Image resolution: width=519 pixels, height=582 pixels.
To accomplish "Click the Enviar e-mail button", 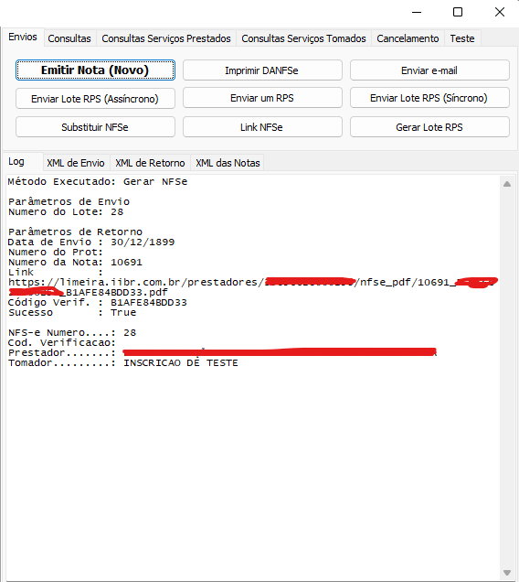I will pos(429,70).
